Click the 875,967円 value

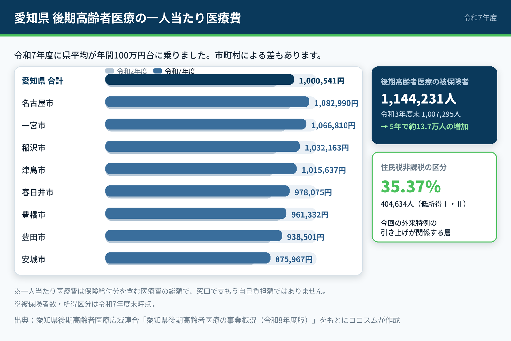tap(294, 259)
